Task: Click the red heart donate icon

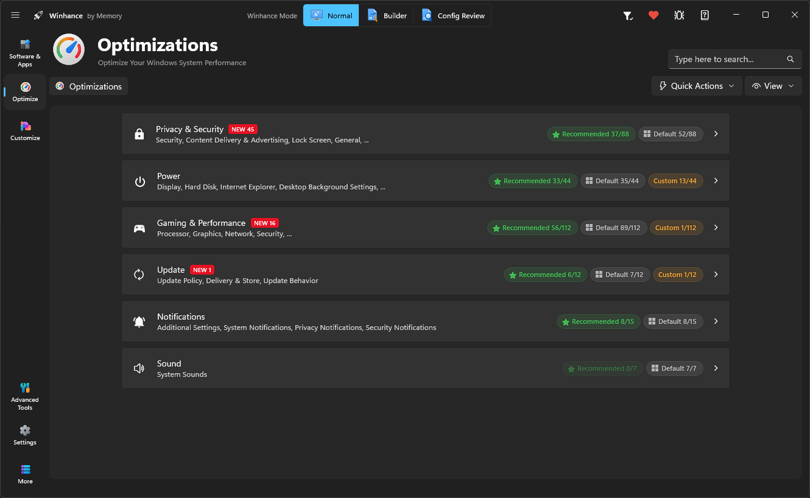Action: tap(653, 15)
